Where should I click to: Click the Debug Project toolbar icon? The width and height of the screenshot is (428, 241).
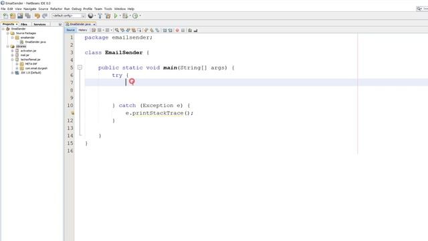point(125,16)
